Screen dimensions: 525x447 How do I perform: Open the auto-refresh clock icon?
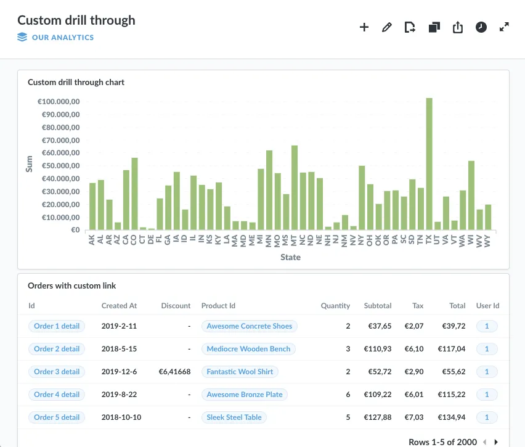pos(481,27)
